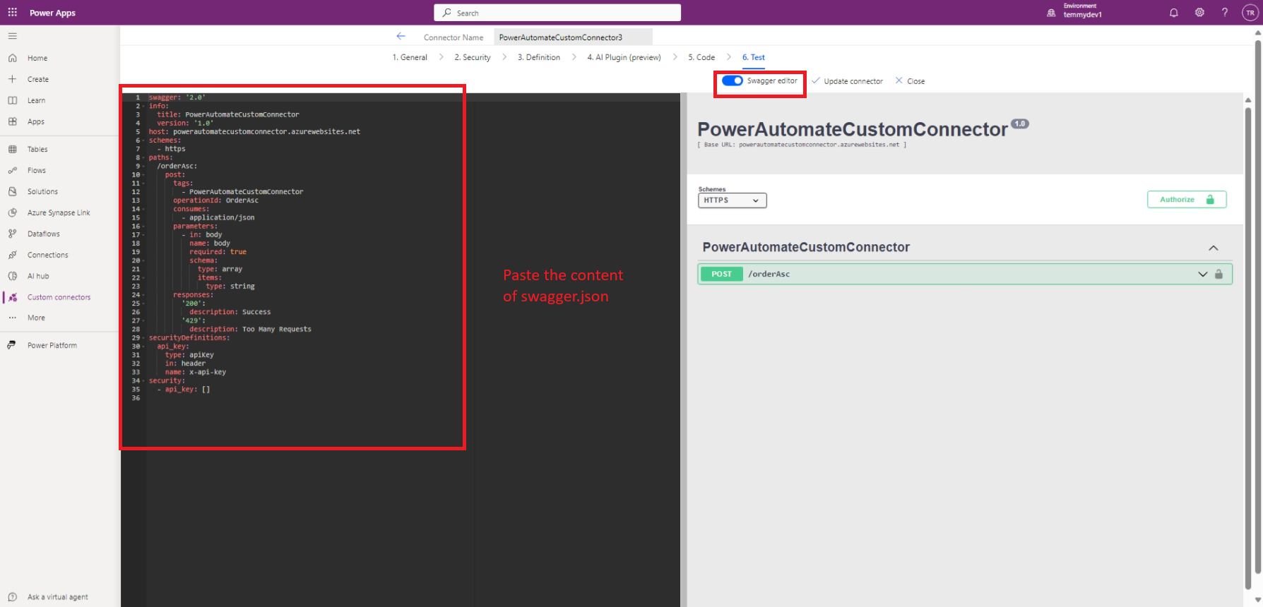1263x607 pixels.
Task: Collapse the PowerAutomateCustomConnector tag section
Action: pyautogui.click(x=1214, y=248)
